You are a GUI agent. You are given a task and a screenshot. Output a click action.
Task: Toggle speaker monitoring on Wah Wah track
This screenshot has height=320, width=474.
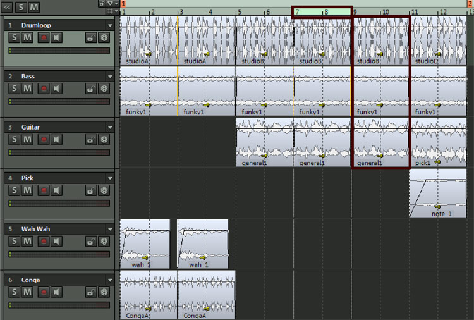(x=56, y=242)
